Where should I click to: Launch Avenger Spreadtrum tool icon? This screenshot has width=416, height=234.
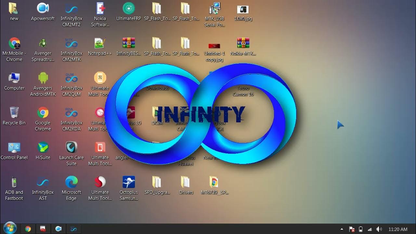43,49
